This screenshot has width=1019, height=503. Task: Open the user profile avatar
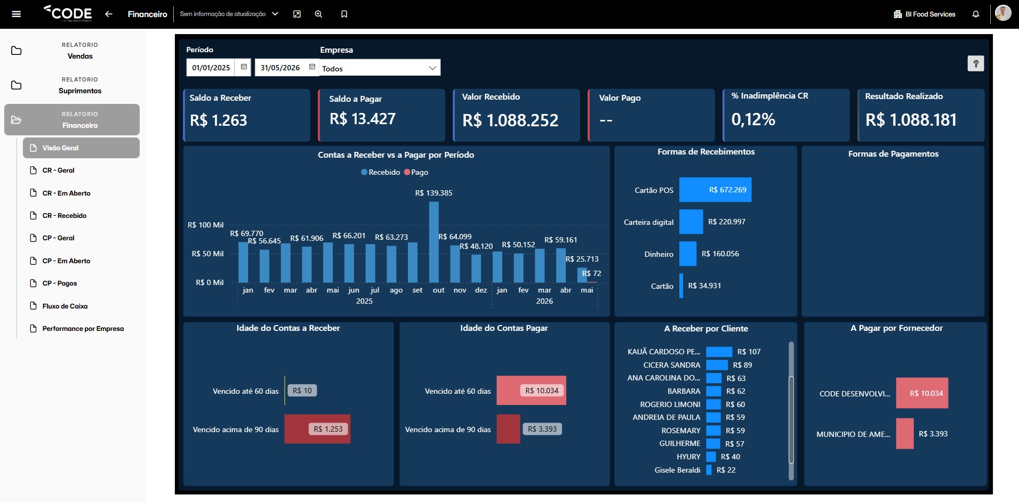coord(1003,13)
